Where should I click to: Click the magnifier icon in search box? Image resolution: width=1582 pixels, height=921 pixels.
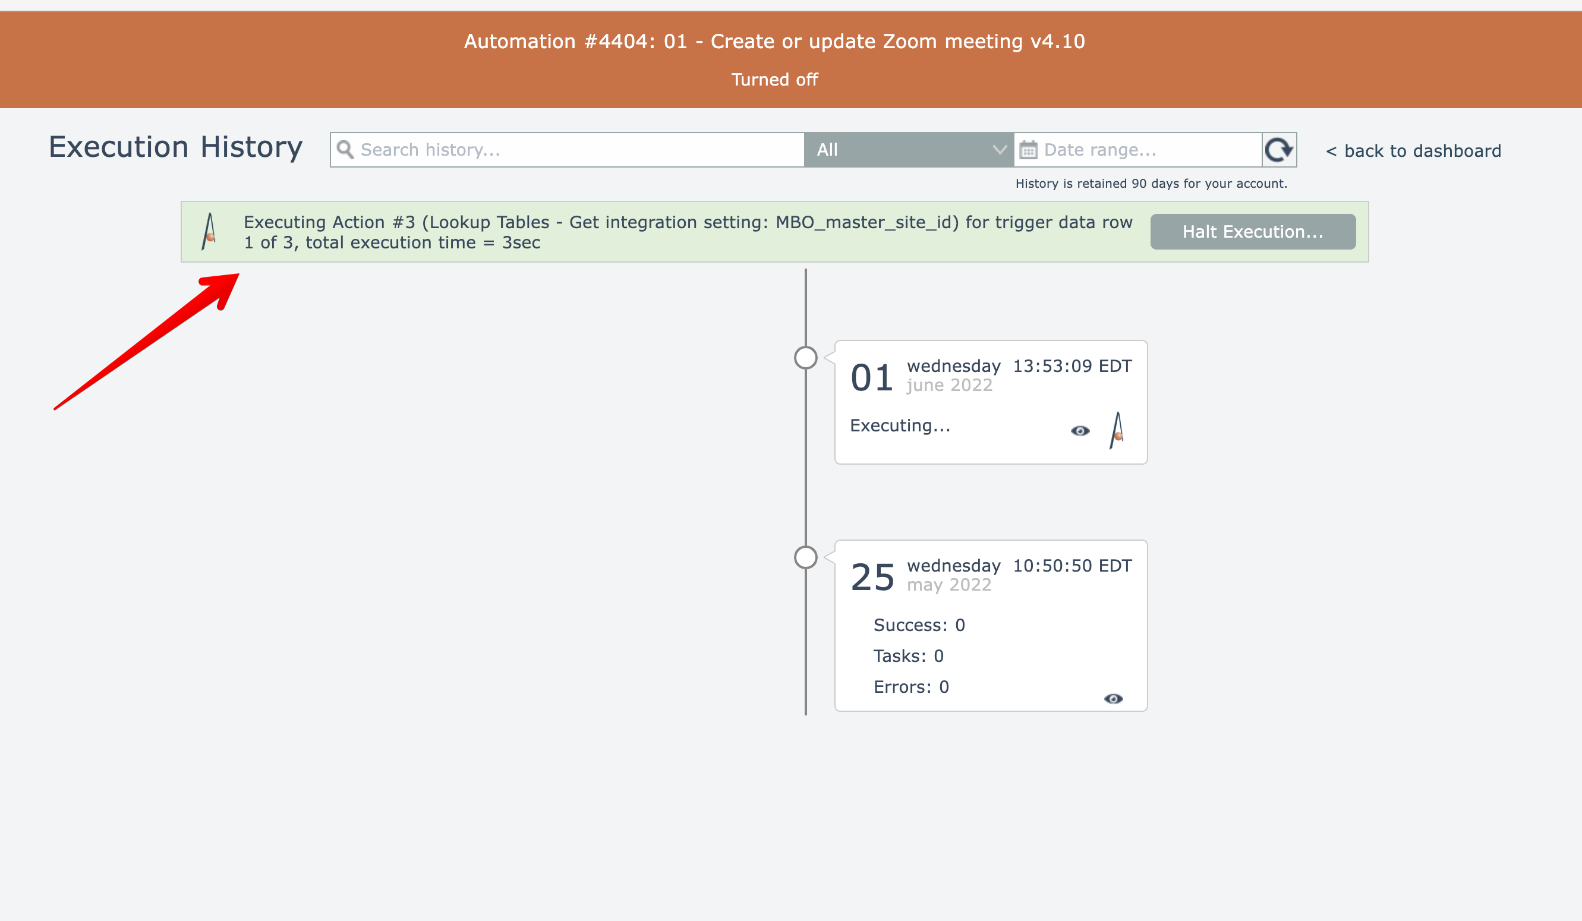pyautogui.click(x=345, y=149)
